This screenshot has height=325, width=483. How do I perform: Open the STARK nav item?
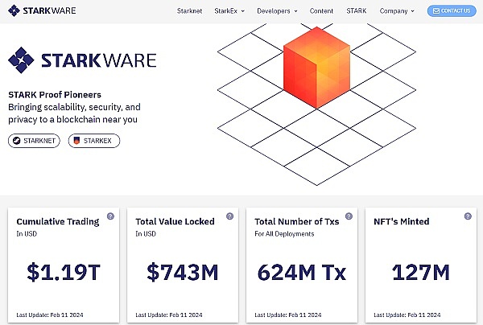356,11
